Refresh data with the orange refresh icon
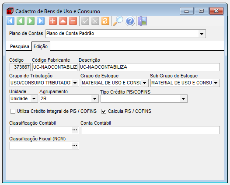The width and height of the screenshot is (230, 185). 105,21
